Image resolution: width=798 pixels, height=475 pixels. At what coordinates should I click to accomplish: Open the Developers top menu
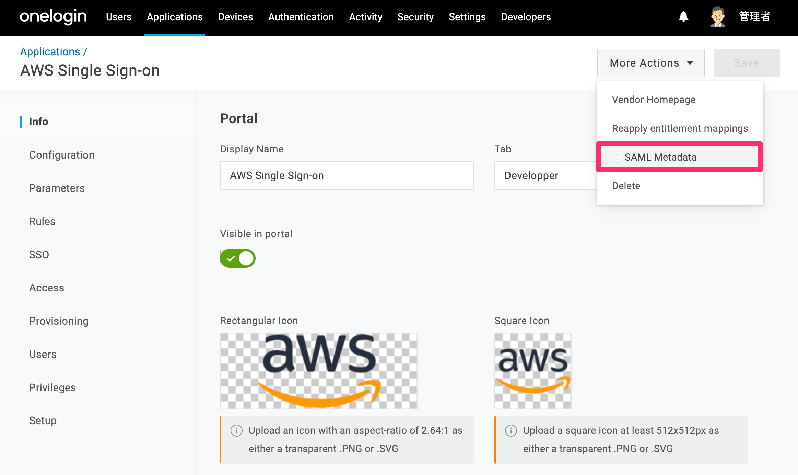(x=526, y=17)
